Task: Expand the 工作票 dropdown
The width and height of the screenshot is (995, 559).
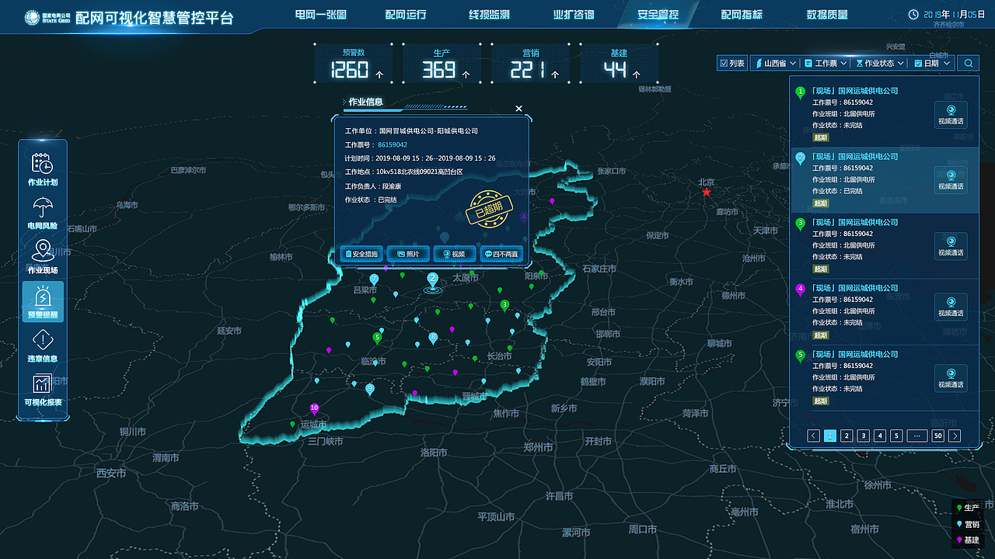Action: (x=826, y=64)
